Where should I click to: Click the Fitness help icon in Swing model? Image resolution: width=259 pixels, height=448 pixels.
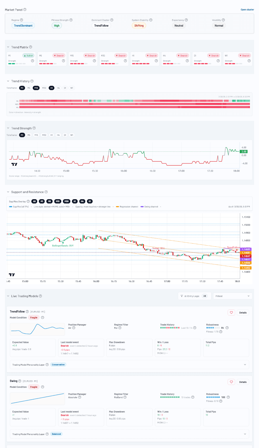[x=220, y=401]
